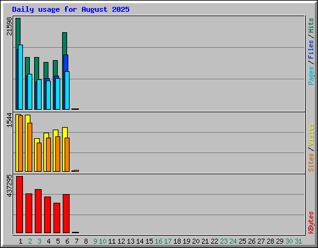Click the 21598 hits axis value
318x248 pixels.
9,26
